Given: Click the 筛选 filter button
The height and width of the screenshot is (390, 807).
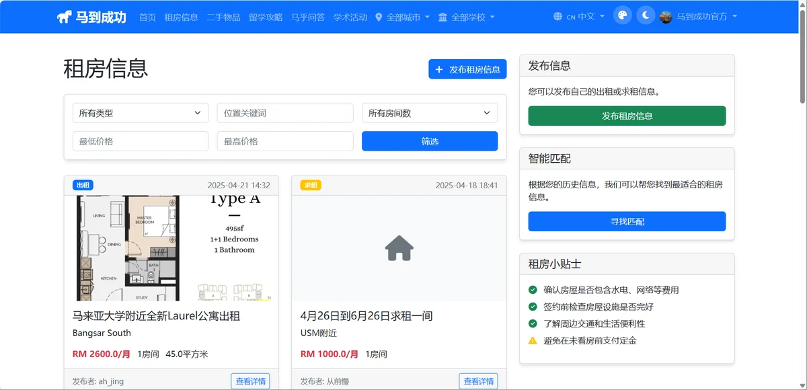Looking at the screenshot, I should click(430, 141).
